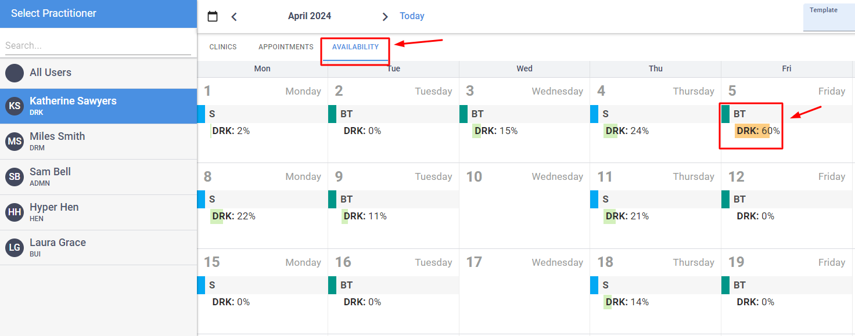Jump to Today link

click(412, 16)
